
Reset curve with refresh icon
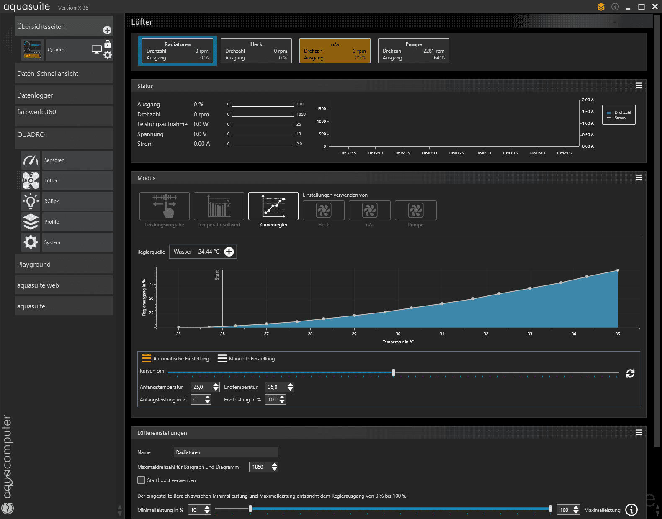click(630, 373)
